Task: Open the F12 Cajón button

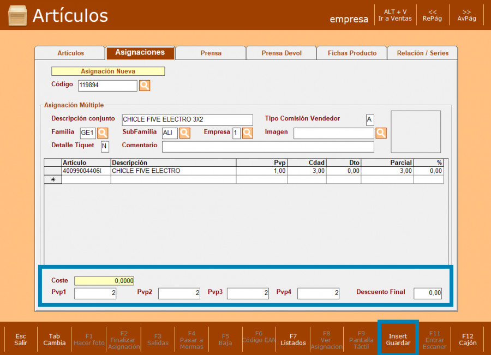Action: [468, 340]
